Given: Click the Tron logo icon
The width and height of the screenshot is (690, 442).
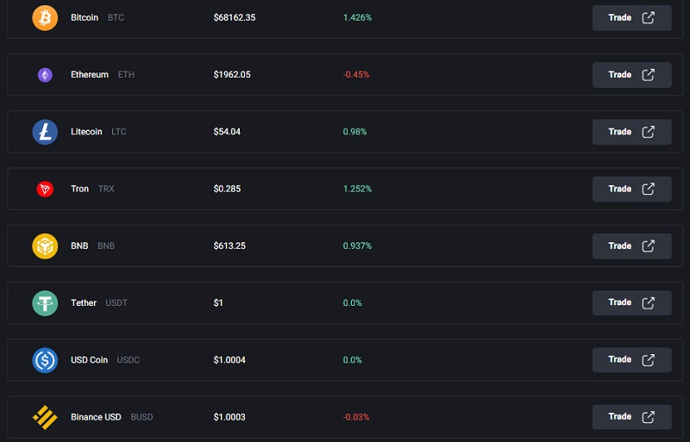Looking at the screenshot, I should pos(45,189).
